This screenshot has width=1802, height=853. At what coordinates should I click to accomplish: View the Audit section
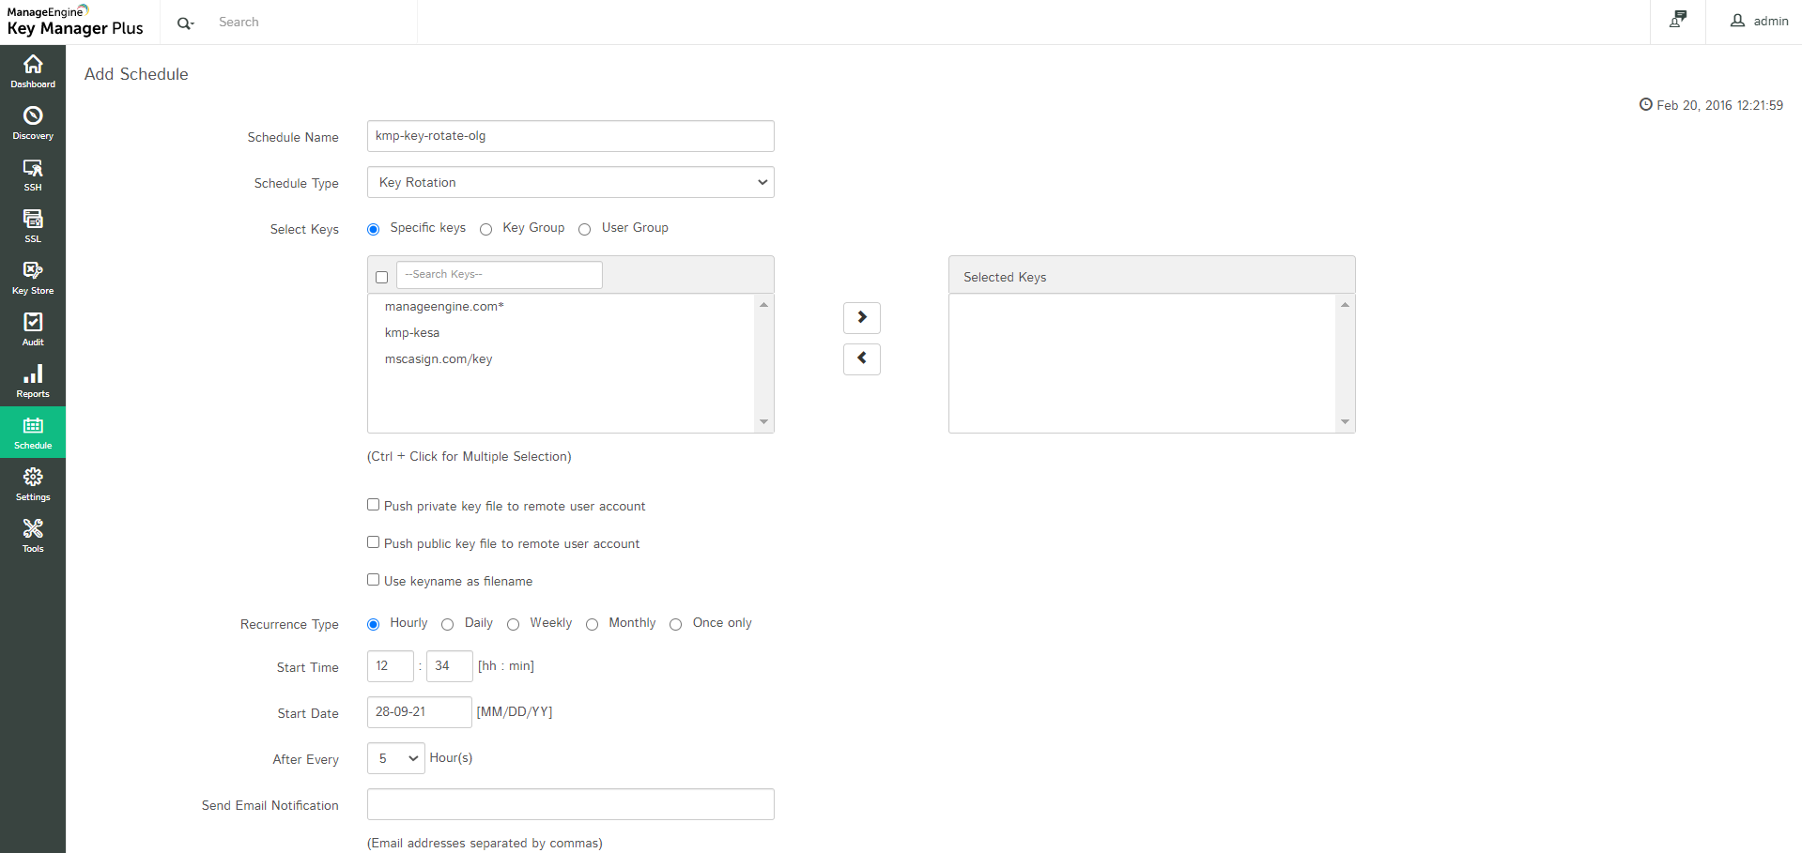click(33, 327)
